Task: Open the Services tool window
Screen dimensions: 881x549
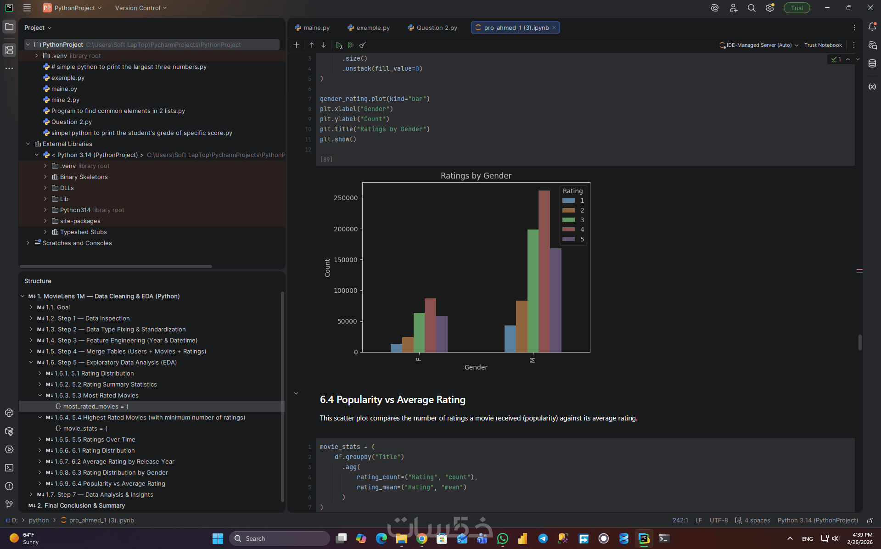Action: pyautogui.click(x=9, y=449)
